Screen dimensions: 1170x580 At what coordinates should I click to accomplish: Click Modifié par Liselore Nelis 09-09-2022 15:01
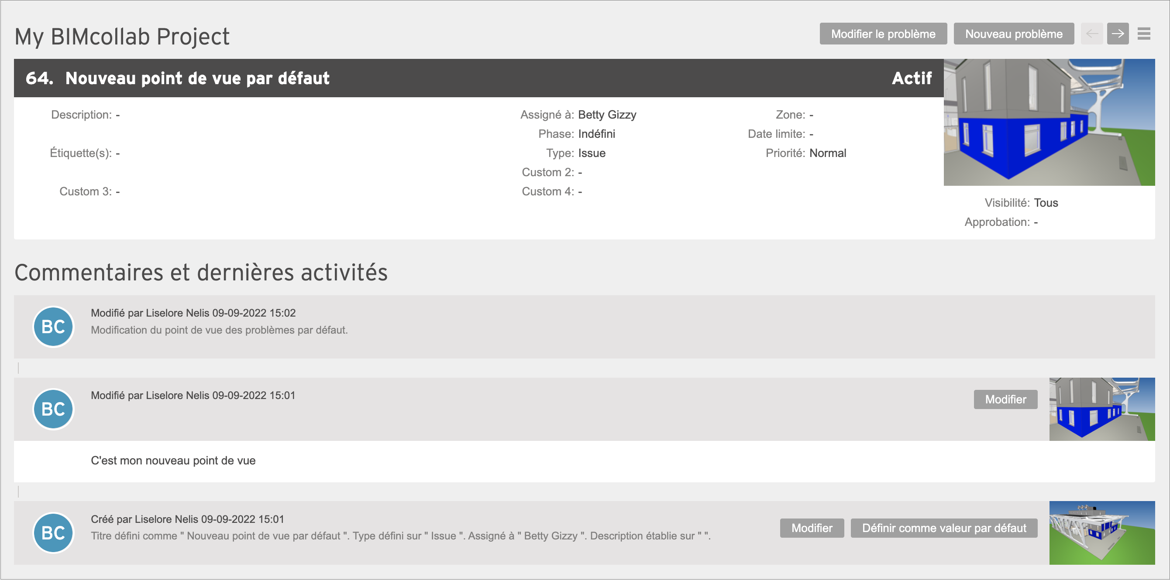[x=193, y=395]
